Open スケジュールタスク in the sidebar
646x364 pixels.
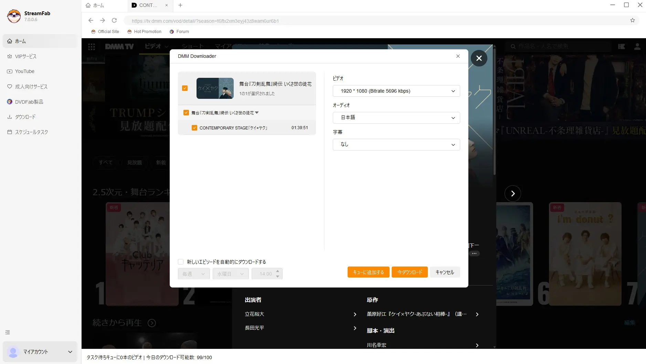coord(40,132)
